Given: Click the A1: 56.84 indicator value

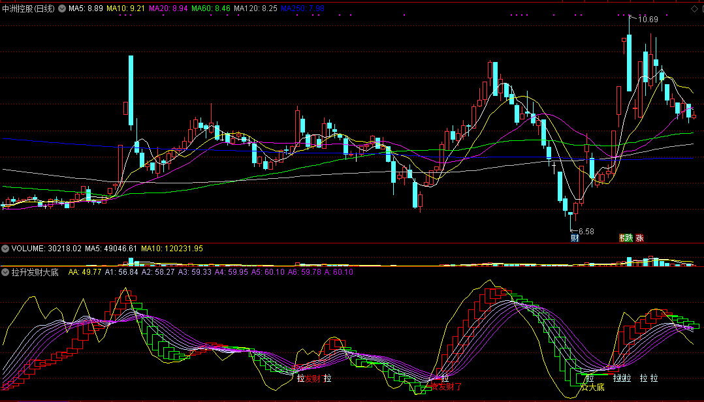Looking at the screenshot, I should [121, 272].
